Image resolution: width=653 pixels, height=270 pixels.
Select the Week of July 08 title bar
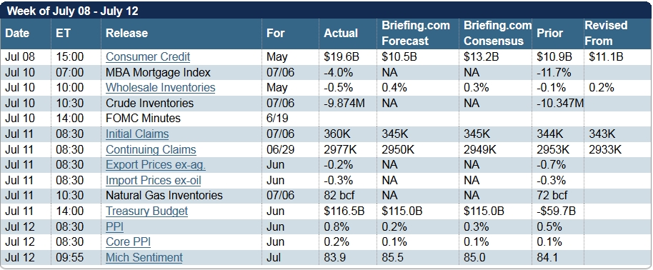[x=326, y=11]
